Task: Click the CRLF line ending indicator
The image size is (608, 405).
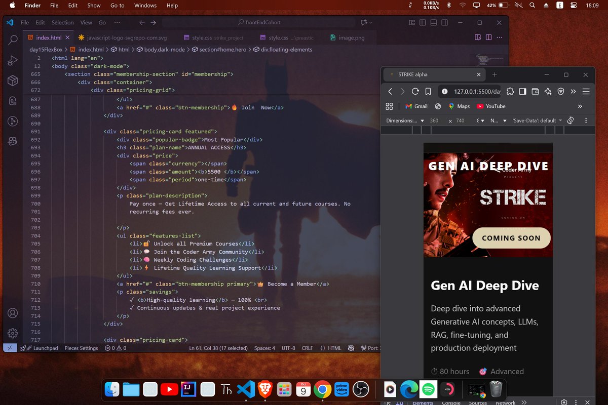Action: (308, 348)
